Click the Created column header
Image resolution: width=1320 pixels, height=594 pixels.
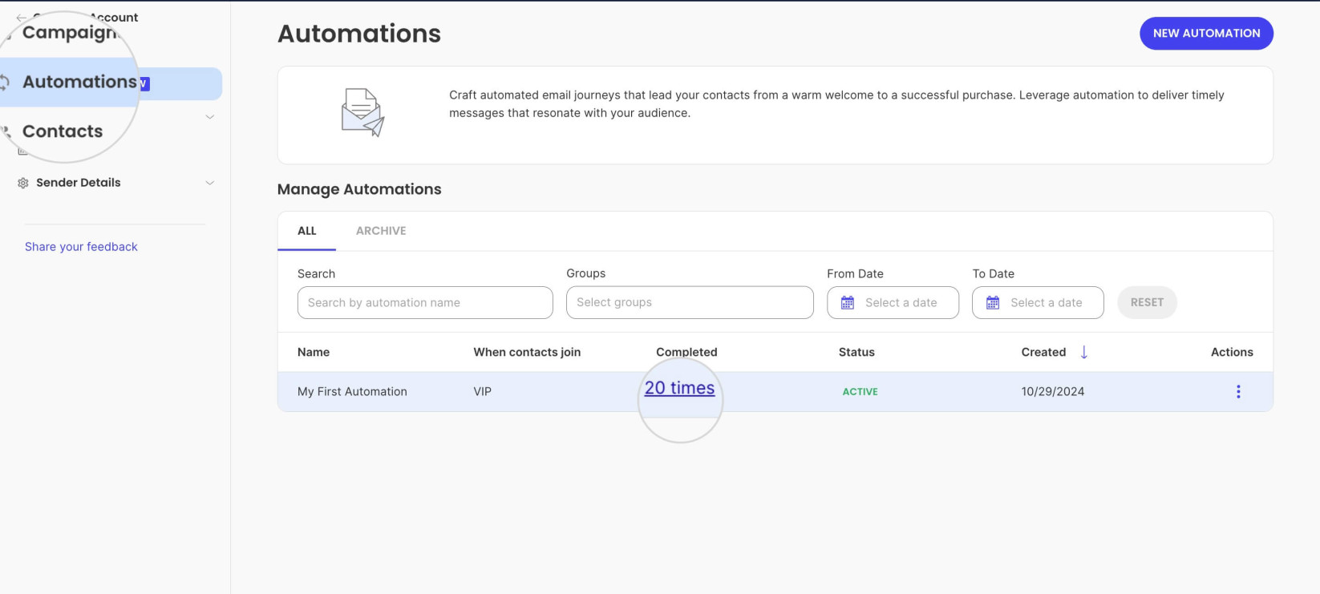pos(1043,352)
